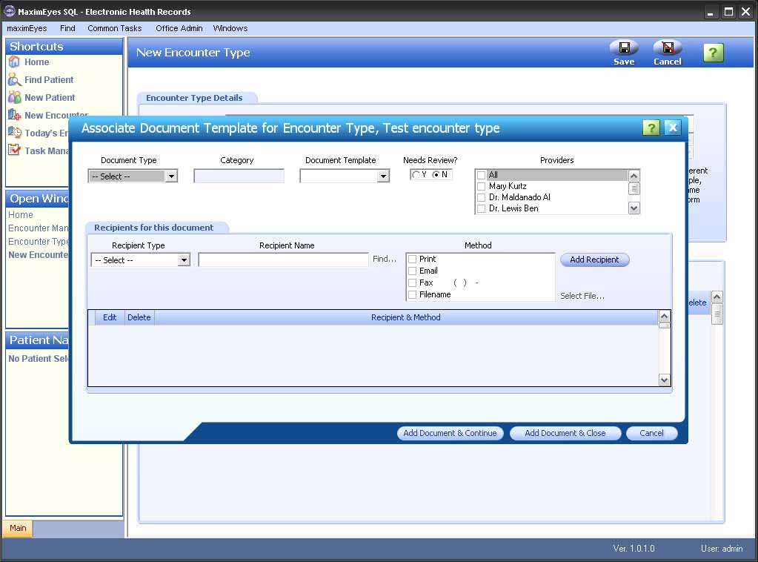Click the Find Patient magnifier icon
Image resolution: width=758 pixels, height=562 pixels.
pyautogui.click(x=14, y=80)
